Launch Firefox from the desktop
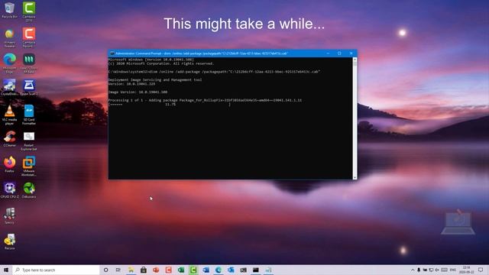This screenshot has width=489, height=275. coord(9,164)
